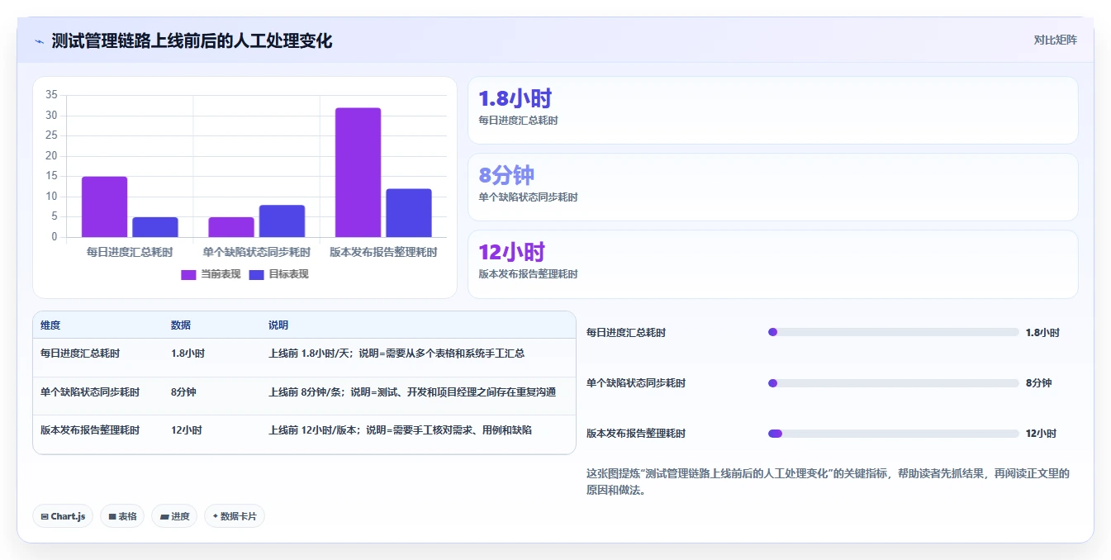Click the 对比矩阵 label in header
The height and width of the screenshot is (560, 1111).
(1055, 40)
